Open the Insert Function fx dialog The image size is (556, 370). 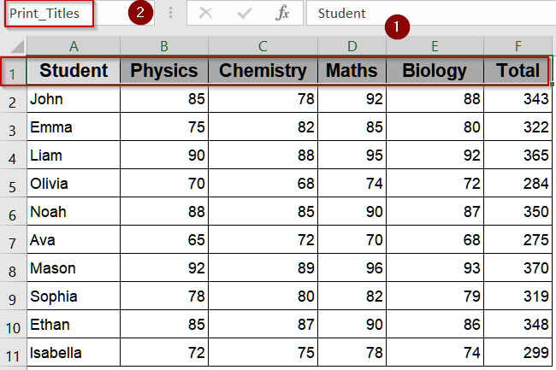point(282,13)
